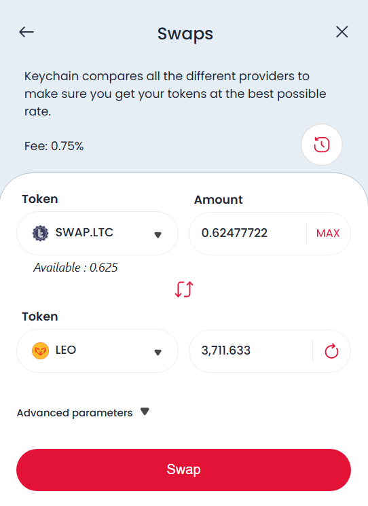
Task: Click the Fee: 0.75% text
Action: click(x=54, y=146)
